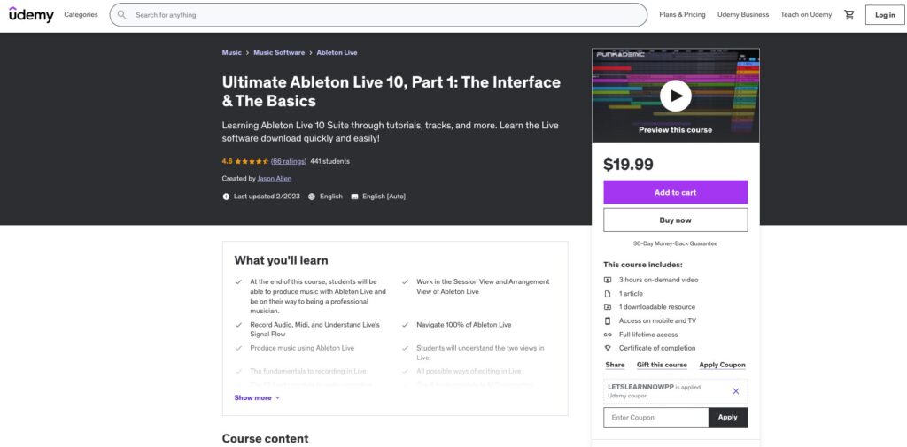Screen dimensions: 907x447
Task: Go to Udemy Business
Action: click(742, 15)
